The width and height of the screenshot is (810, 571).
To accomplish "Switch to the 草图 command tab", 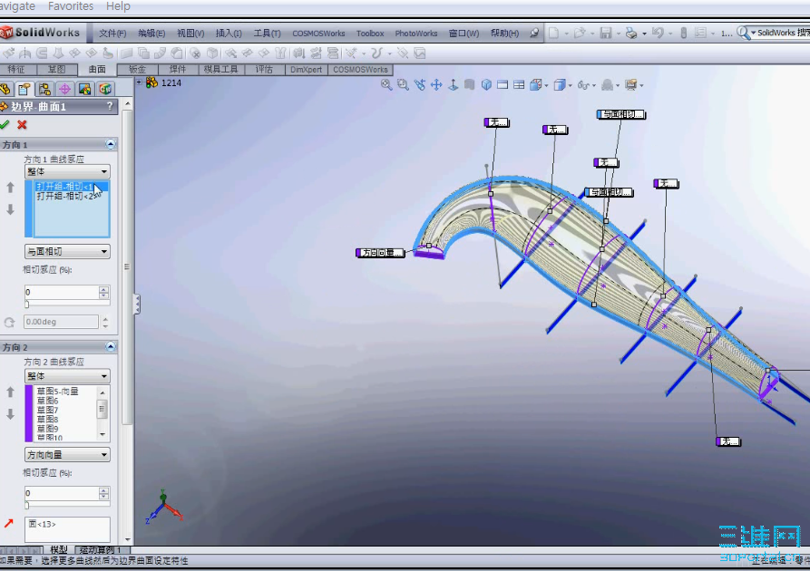I will coord(56,69).
